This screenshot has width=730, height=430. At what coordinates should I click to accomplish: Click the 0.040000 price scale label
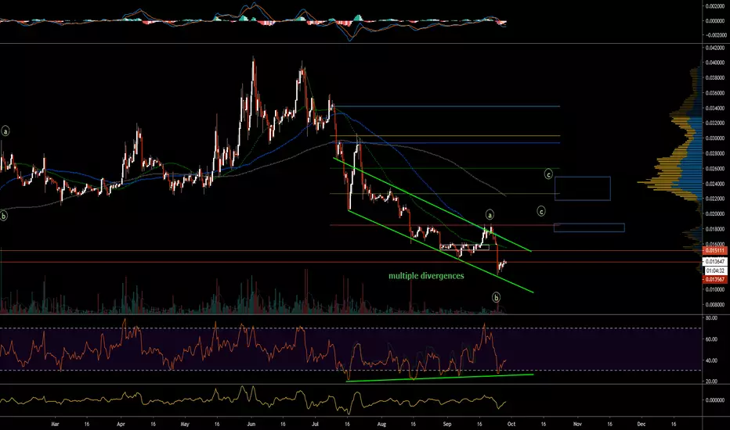714,63
